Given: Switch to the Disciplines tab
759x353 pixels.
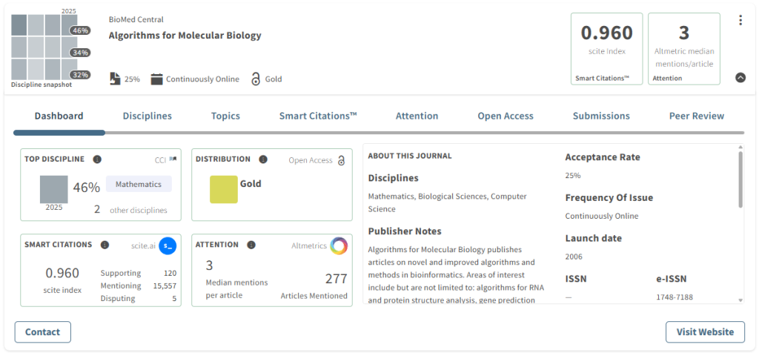Looking at the screenshot, I should 148,116.
